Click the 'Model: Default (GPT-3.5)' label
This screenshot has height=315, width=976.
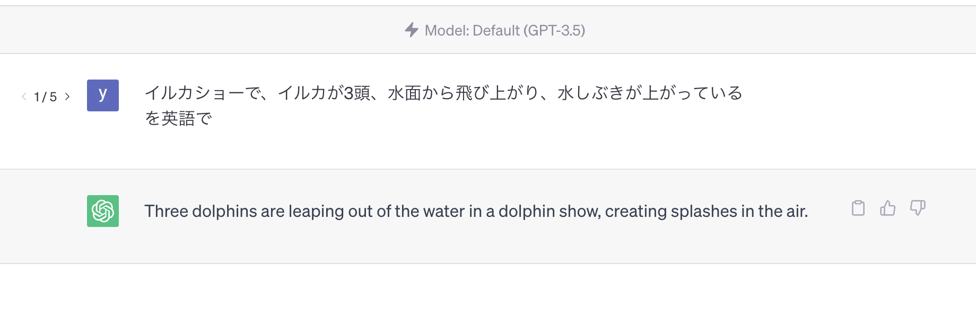(505, 30)
